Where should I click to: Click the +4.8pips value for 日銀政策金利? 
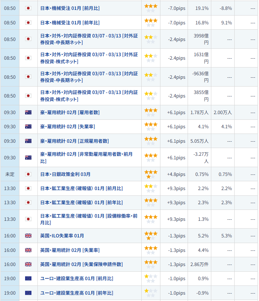(x=176, y=174)
